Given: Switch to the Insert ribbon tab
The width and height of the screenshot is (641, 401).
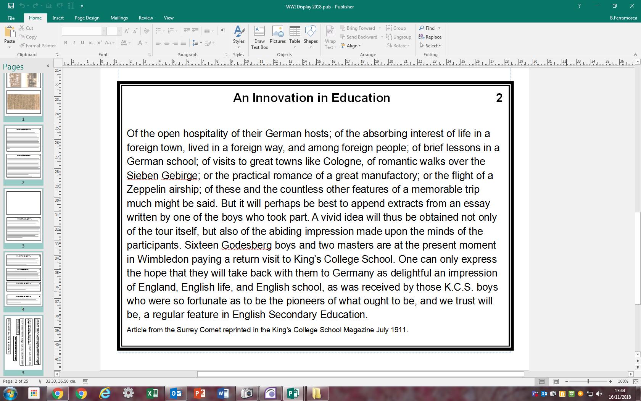Looking at the screenshot, I should point(58,18).
